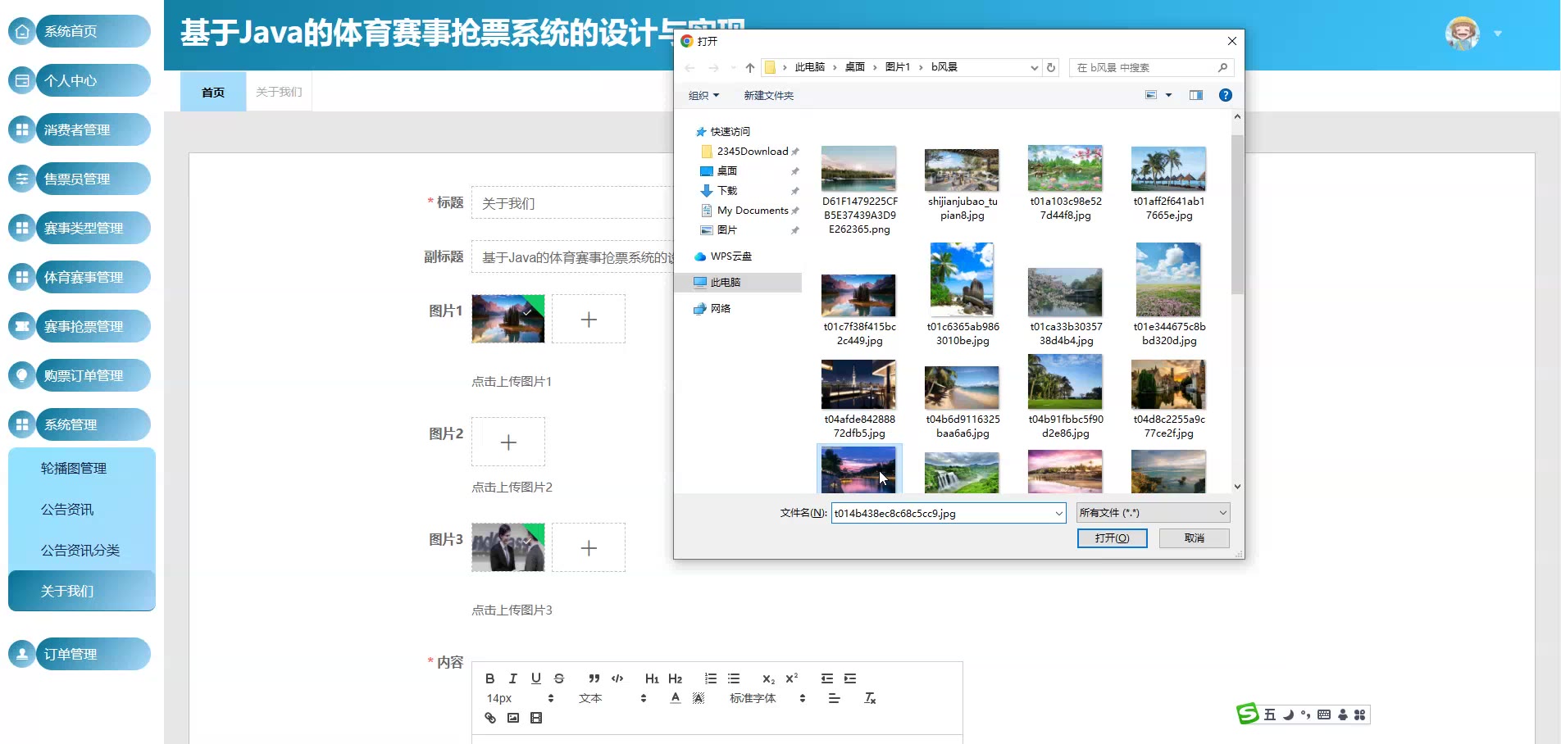
Task: Toggle bold formatting in the content editor
Action: pyautogui.click(x=489, y=678)
